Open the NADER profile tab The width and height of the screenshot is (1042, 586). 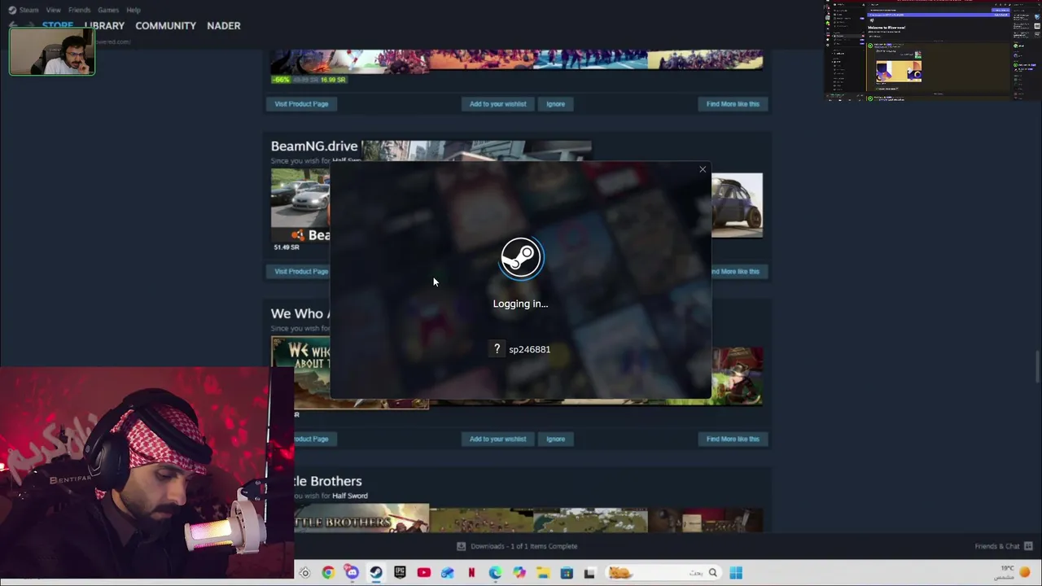pyautogui.click(x=223, y=25)
